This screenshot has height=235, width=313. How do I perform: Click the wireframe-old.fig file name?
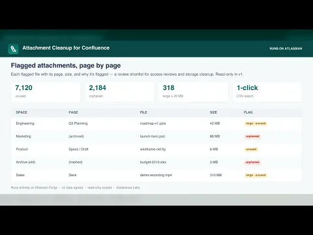point(153,149)
